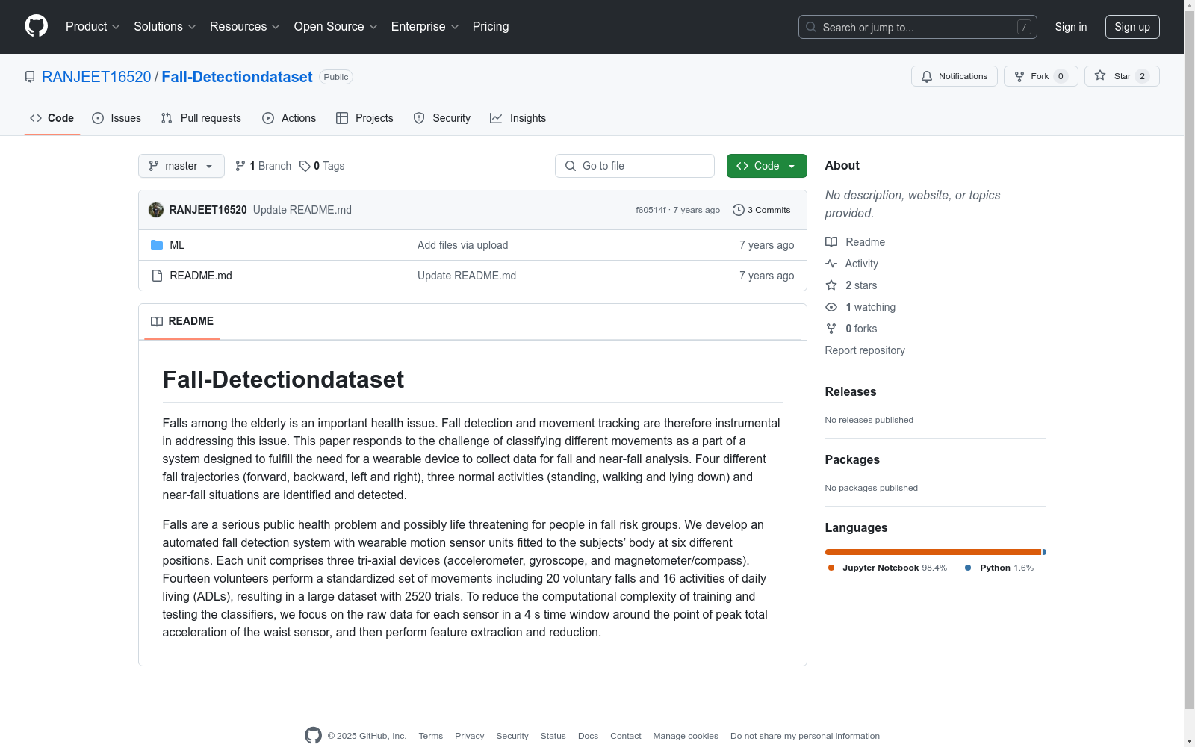Viewport: 1195px width, 747px height.
Task: Click the Notifications bell button
Action: pos(954,76)
